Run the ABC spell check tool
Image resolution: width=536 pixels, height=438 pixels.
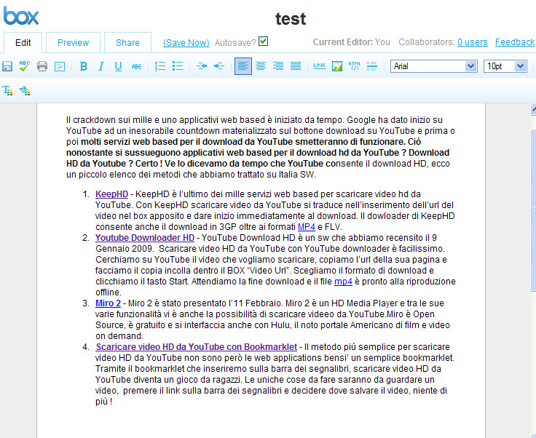pyautogui.click(x=25, y=66)
